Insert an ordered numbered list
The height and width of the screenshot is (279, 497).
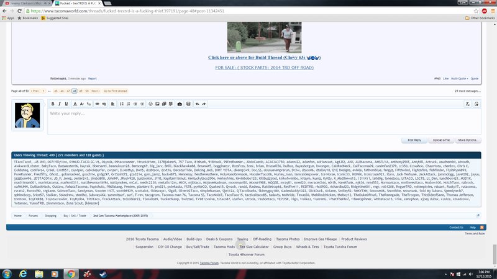129,104
